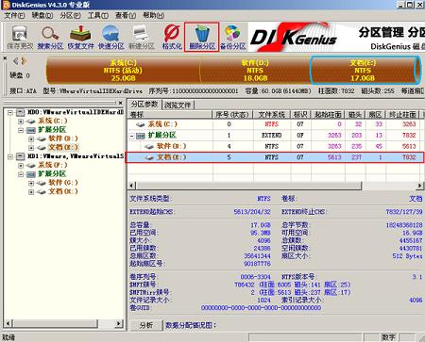Switch to the 分区参数 tab
The height and width of the screenshot is (342, 425).
click(x=144, y=105)
